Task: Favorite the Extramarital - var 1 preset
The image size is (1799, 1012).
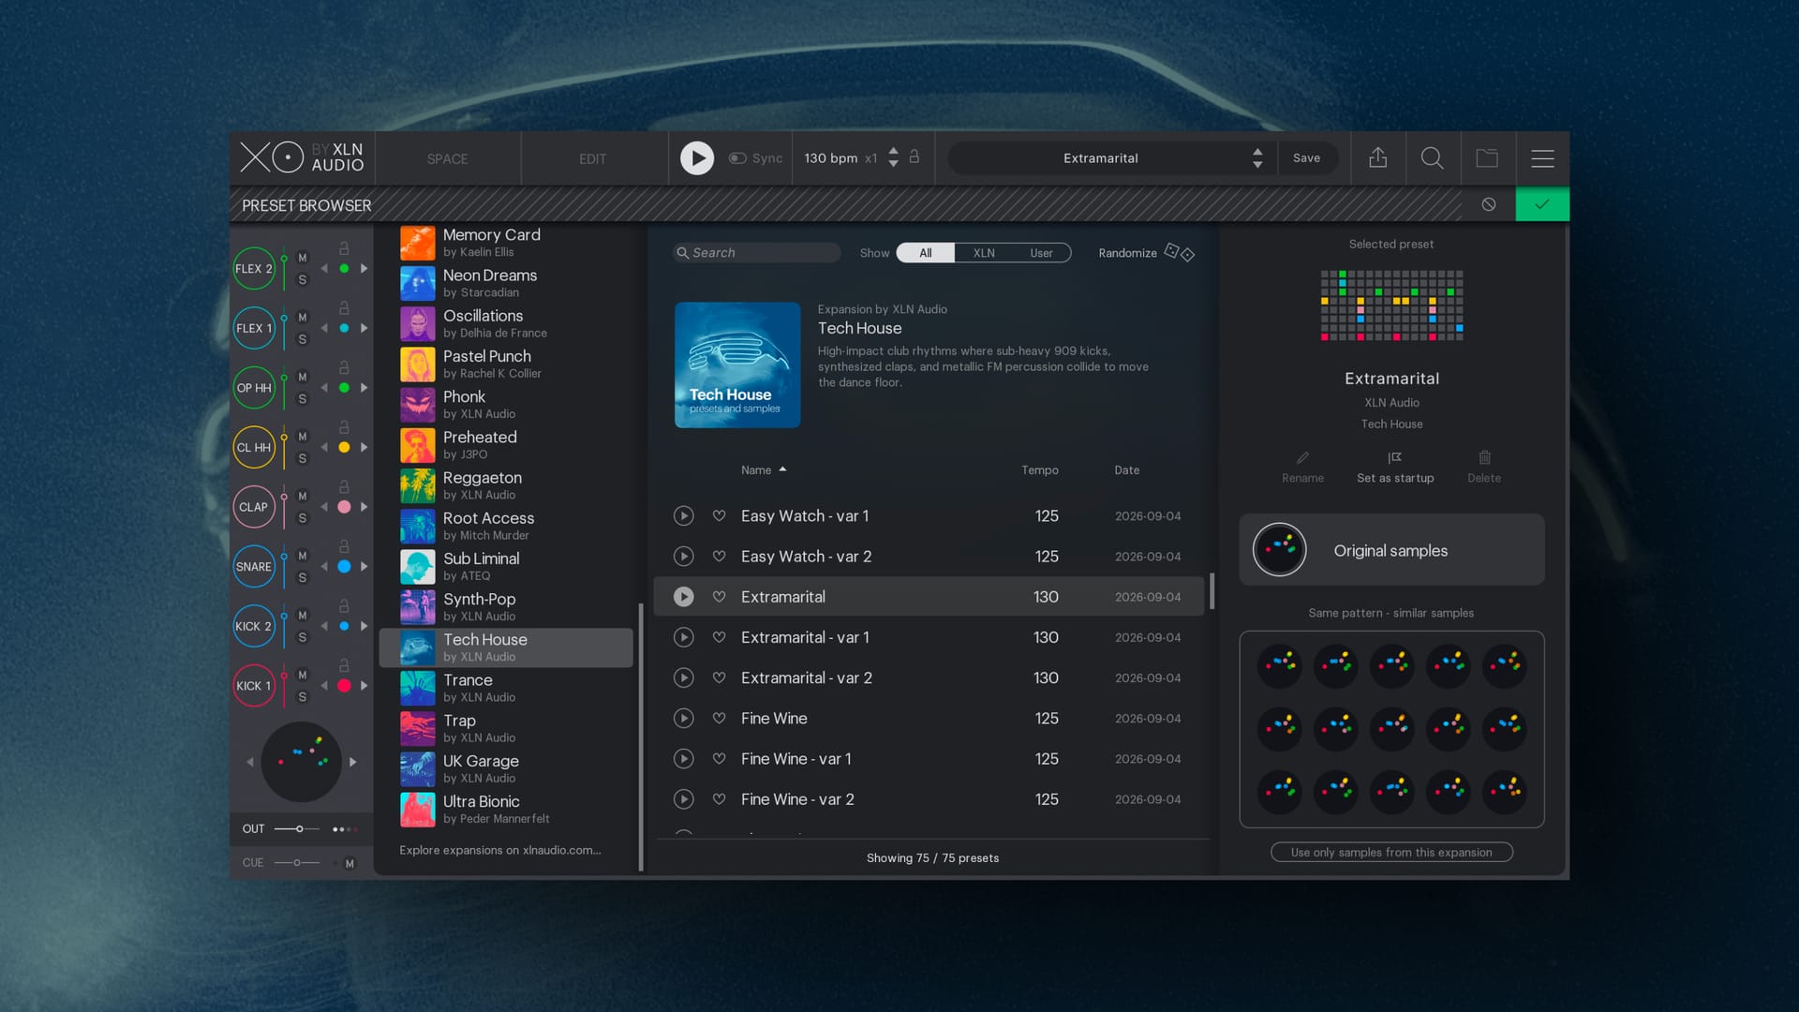Action: [x=719, y=637]
